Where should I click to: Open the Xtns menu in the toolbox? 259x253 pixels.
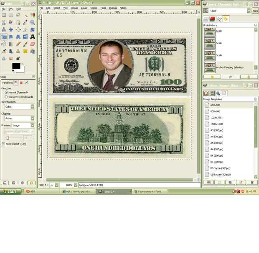point(11,9)
